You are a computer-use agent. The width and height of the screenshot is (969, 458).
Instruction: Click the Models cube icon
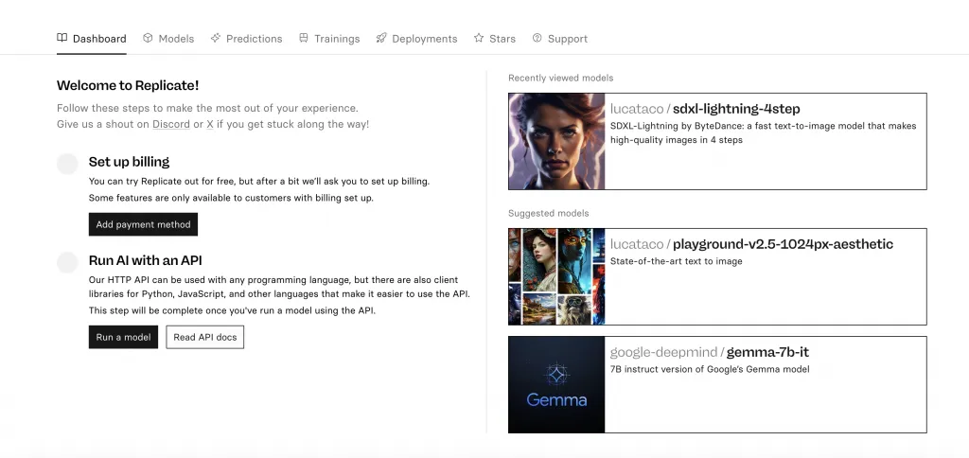point(148,39)
